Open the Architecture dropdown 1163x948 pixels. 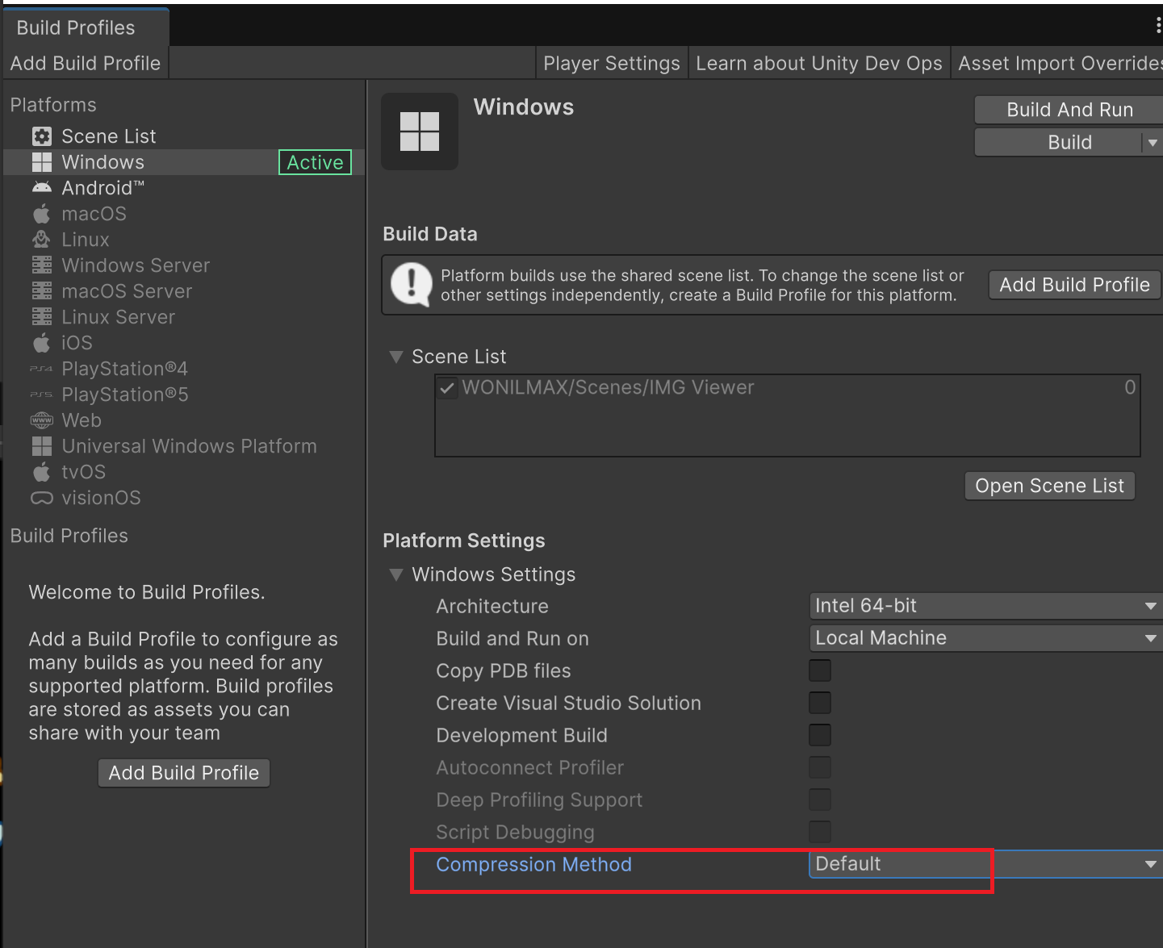click(985, 606)
